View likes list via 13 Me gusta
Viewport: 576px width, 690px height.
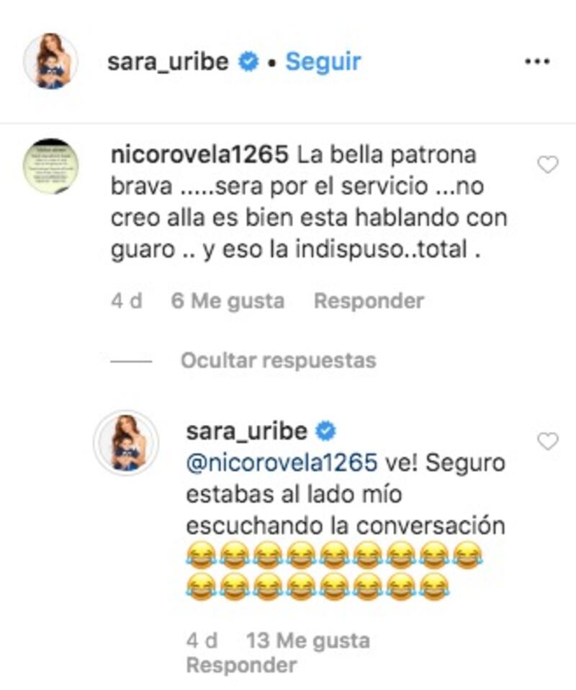coord(308,641)
